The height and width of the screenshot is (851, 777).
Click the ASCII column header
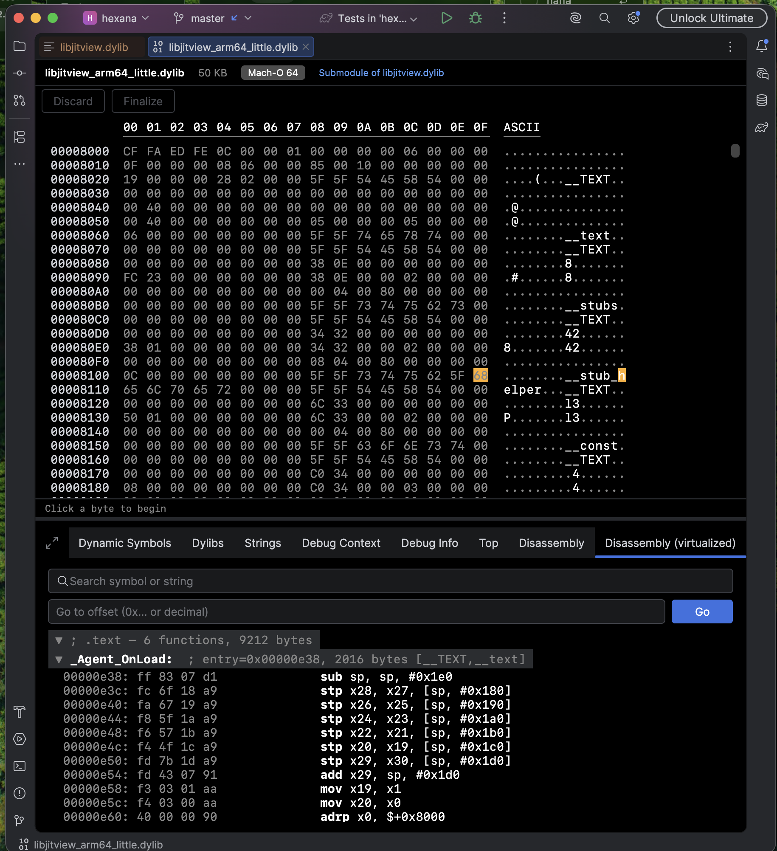click(x=522, y=127)
